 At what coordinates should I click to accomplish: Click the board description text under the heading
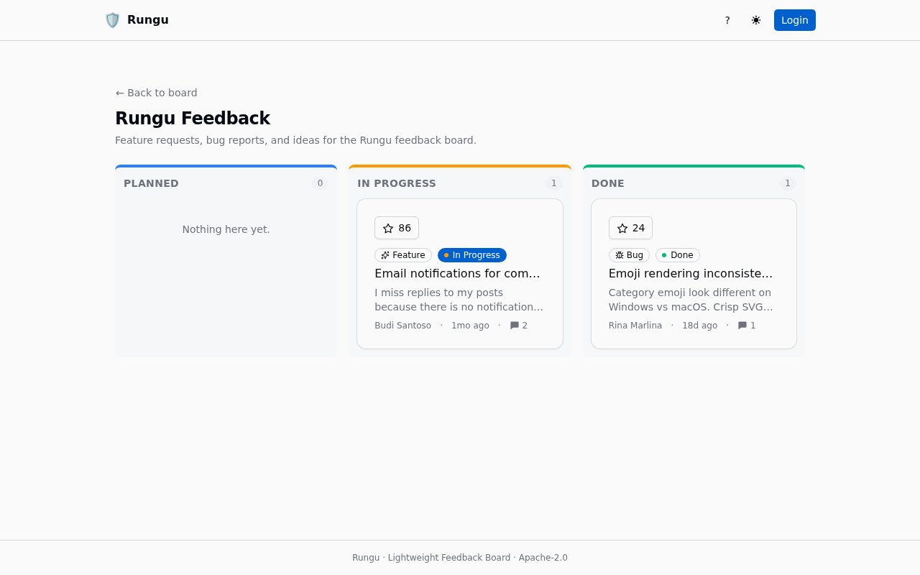[x=295, y=140]
